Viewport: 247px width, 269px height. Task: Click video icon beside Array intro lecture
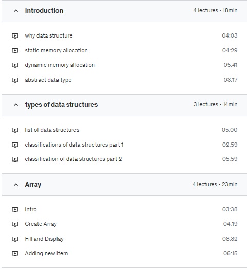15,210
